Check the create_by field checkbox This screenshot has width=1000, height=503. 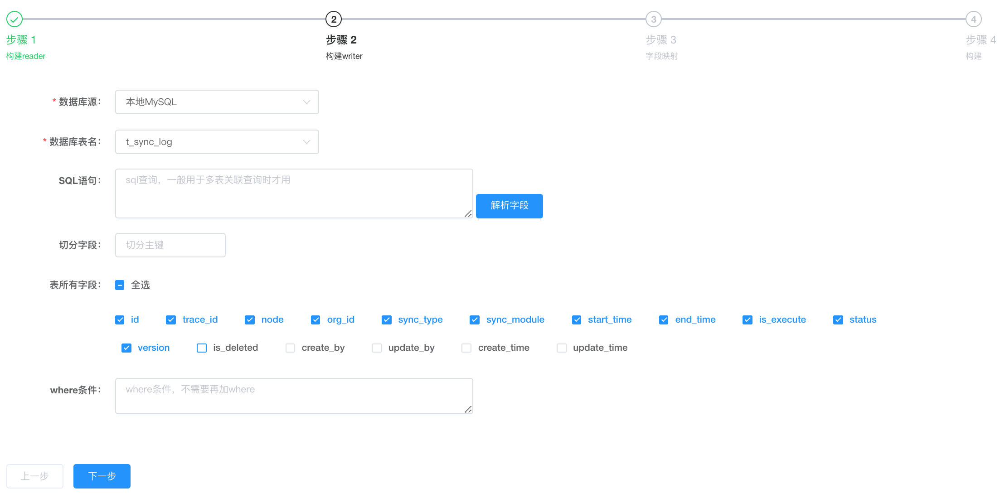(290, 348)
